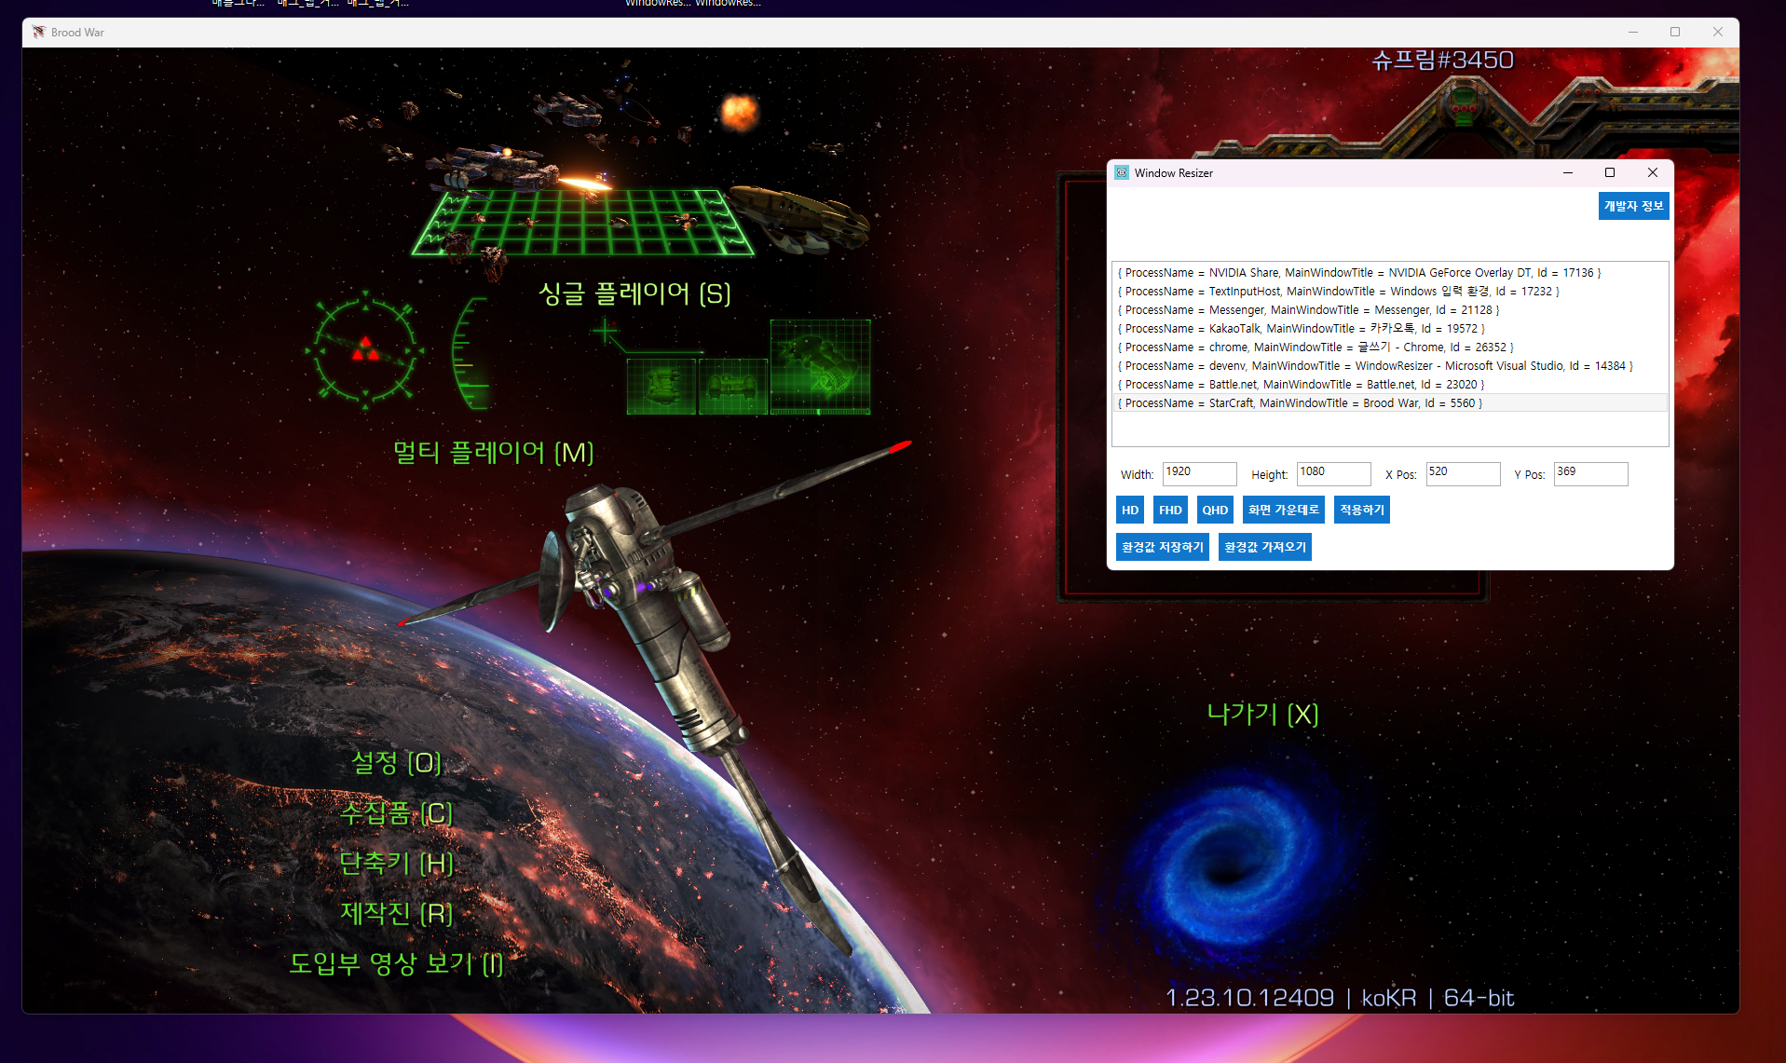Viewport: 1786px width, 1063px height.
Task: Apply HD preset size
Action: coord(1130,510)
